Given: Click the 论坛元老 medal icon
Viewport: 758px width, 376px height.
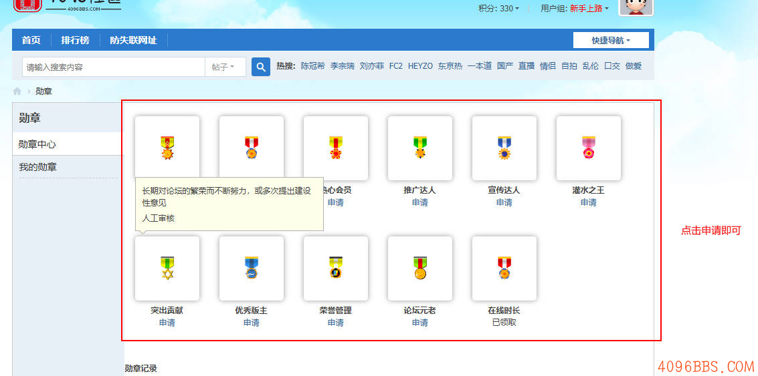Looking at the screenshot, I should coord(419,268).
